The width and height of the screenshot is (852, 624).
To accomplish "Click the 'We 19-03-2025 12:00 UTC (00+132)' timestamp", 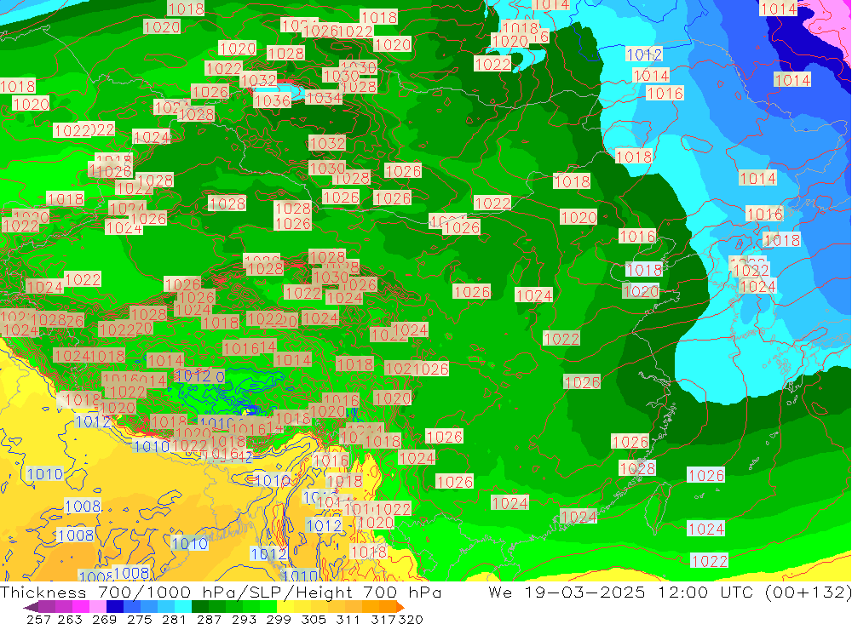I will (x=670, y=593).
